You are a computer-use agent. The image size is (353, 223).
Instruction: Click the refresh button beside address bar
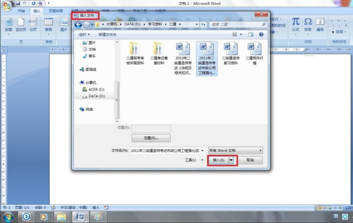point(204,24)
